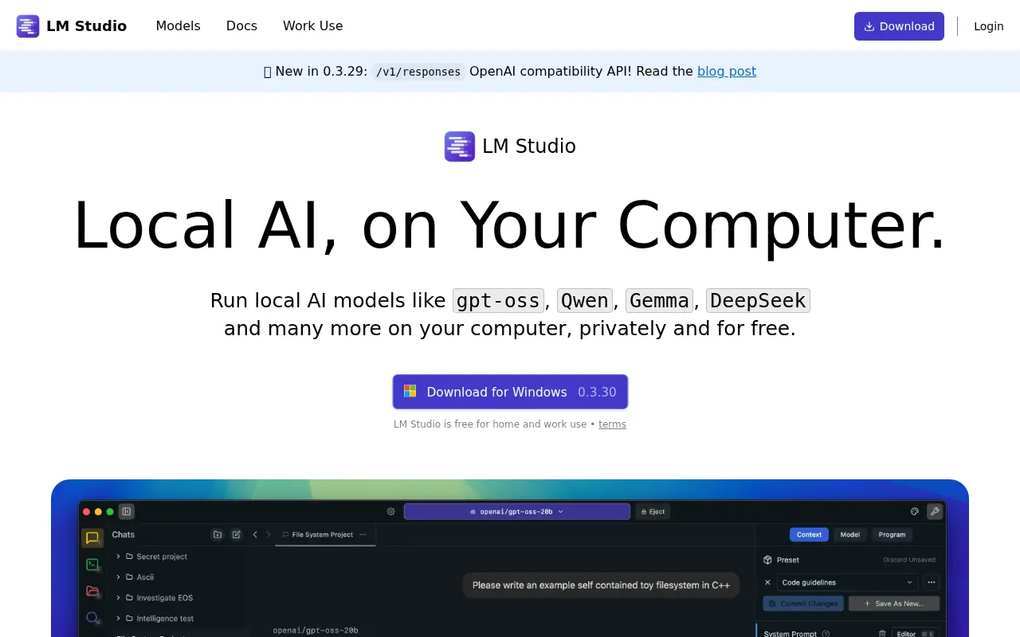Start a new chat with the pencil icon
Screen dimensions: 1020x637
tap(237, 534)
